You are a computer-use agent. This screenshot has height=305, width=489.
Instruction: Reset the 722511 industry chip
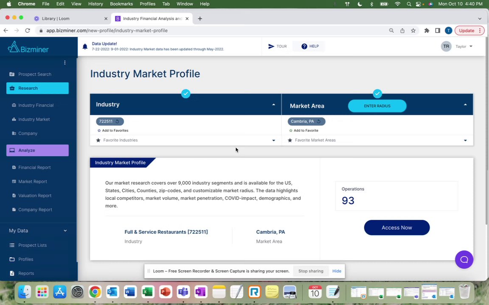tap(118, 122)
